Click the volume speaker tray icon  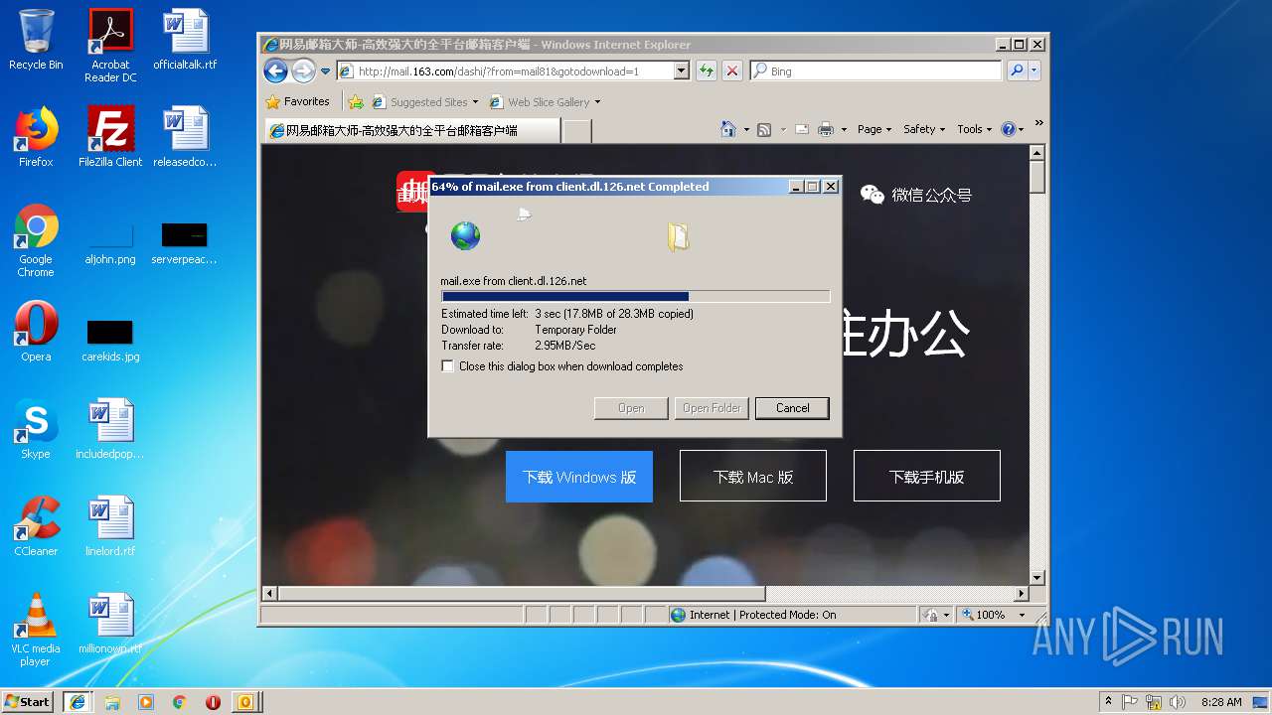(1177, 702)
